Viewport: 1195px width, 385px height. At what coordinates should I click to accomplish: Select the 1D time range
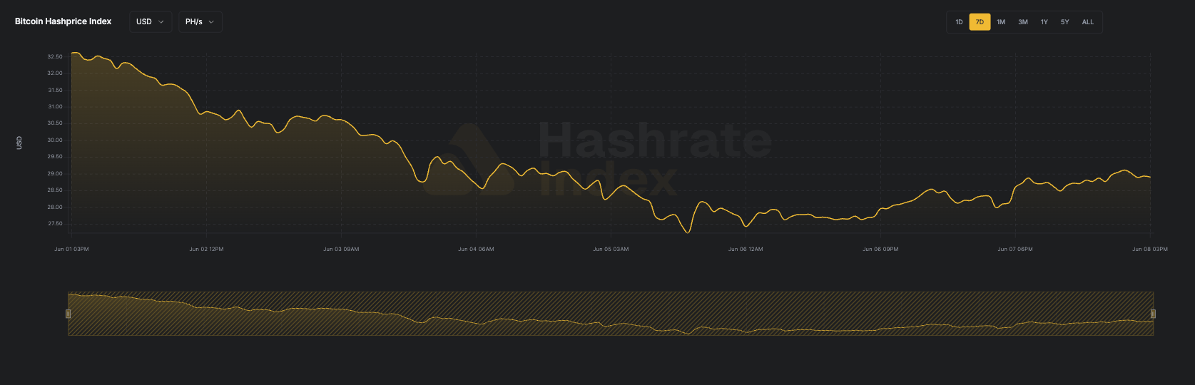tap(959, 22)
